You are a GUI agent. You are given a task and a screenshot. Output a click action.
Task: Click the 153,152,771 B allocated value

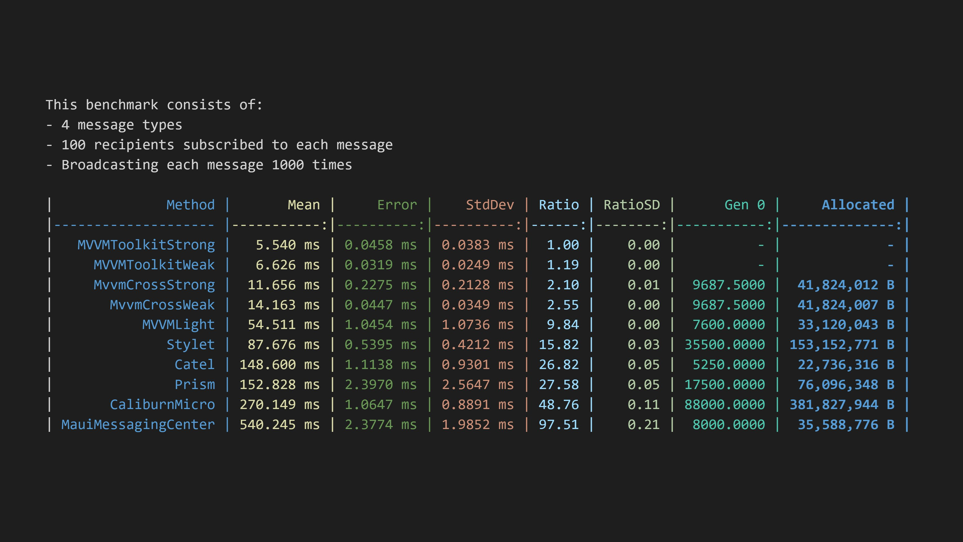842,345
